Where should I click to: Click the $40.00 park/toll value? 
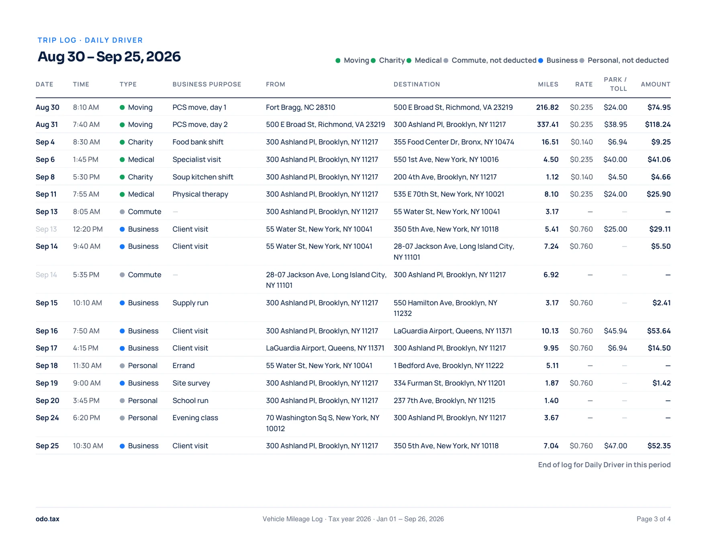(615, 159)
